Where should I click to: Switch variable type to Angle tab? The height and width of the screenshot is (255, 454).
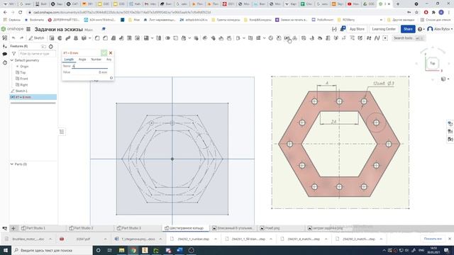click(x=82, y=59)
